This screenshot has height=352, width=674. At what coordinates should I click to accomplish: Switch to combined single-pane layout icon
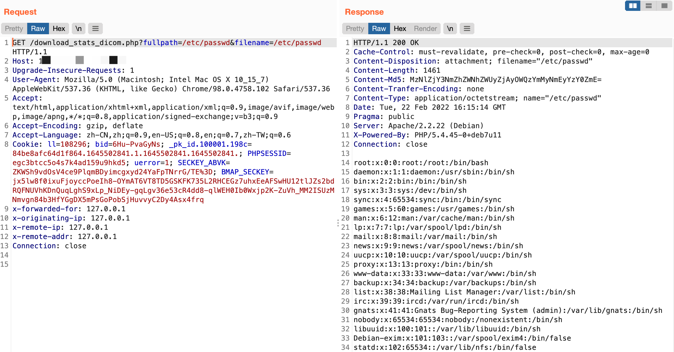[x=664, y=6]
